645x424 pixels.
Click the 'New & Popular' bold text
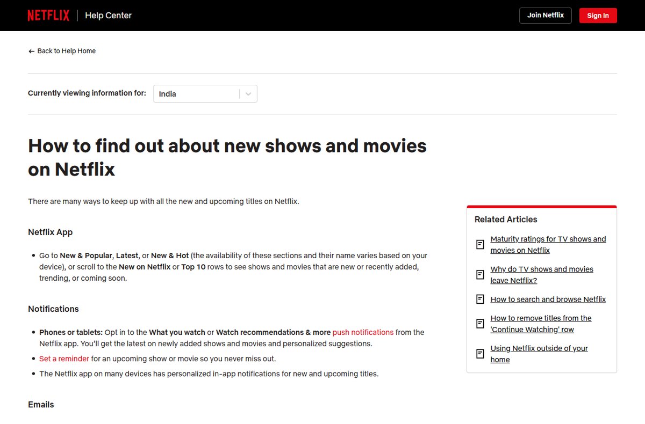[x=86, y=255]
